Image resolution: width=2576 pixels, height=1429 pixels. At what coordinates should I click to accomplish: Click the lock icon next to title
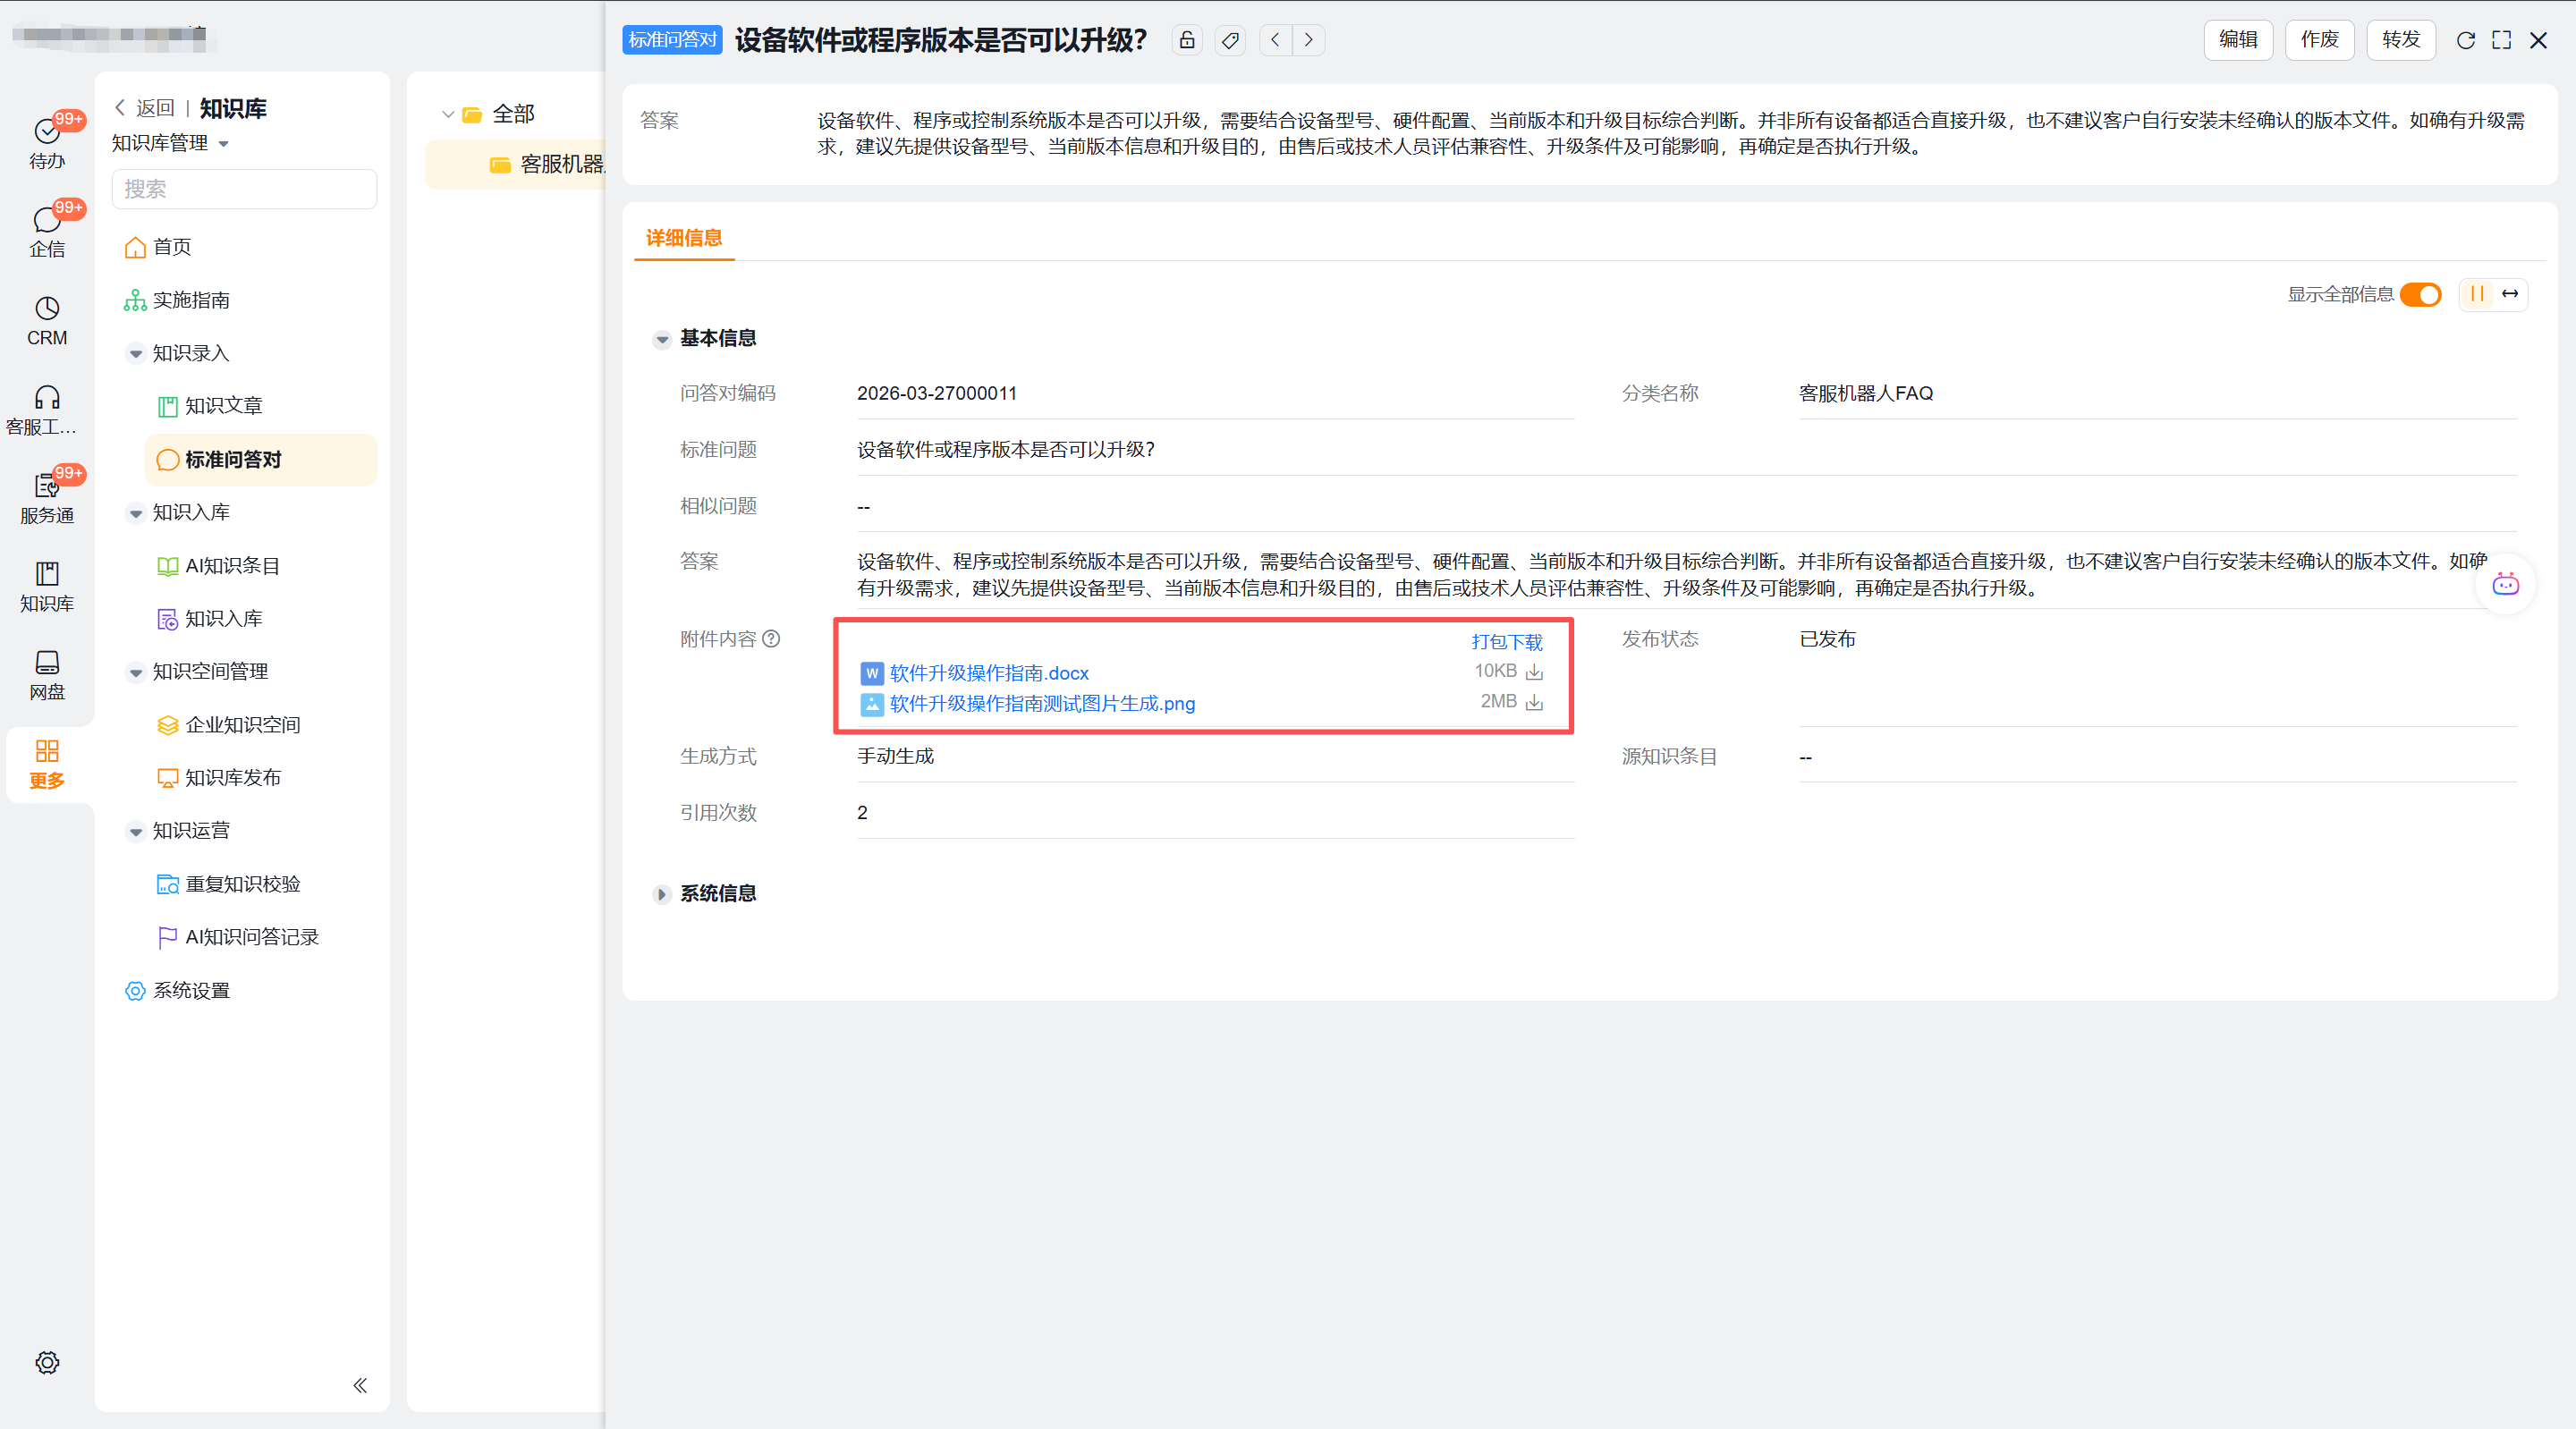tap(1187, 40)
